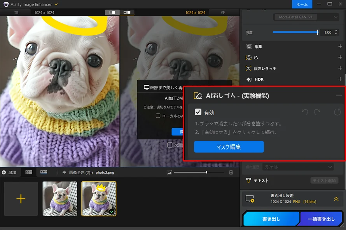
Task: Click the reset icon in the AI eraser panel
Action: click(x=337, y=112)
